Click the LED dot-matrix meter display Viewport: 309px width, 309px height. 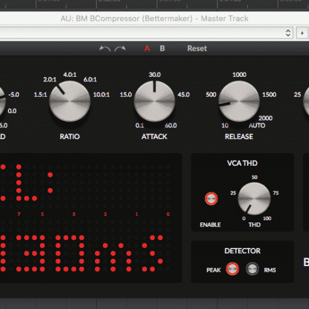(91, 218)
